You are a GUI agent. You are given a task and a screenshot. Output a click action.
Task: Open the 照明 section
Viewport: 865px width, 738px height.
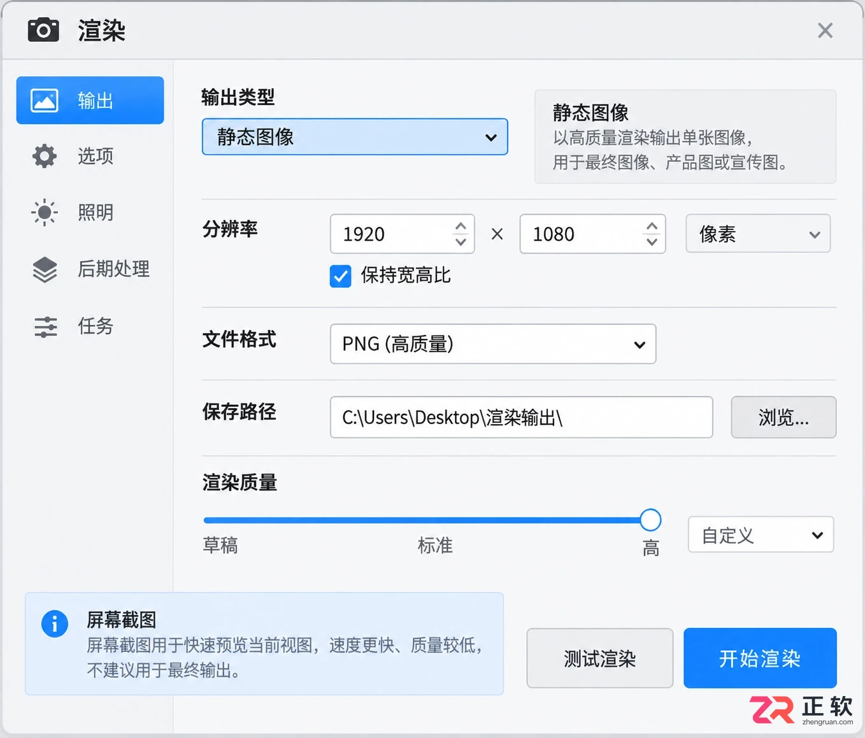click(x=90, y=212)
